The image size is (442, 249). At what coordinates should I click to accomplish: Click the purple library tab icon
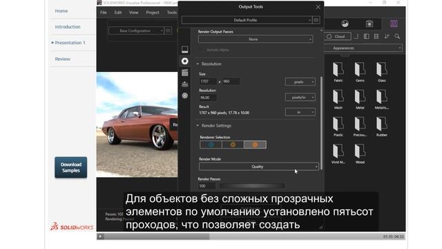click(x=394, y=24)
